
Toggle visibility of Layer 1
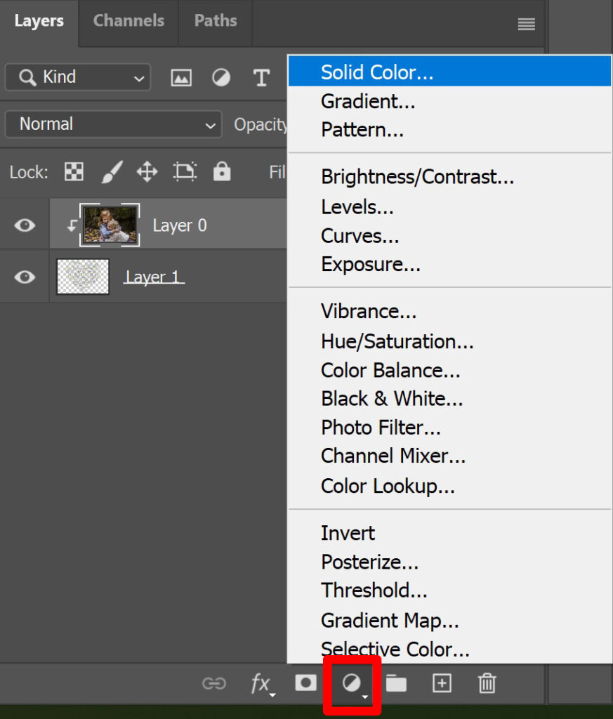tap(25, 277)
